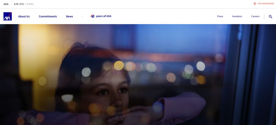This screenshot has height=125, width=276.
Task: Open the Careers page
Action: pos(255,16)
